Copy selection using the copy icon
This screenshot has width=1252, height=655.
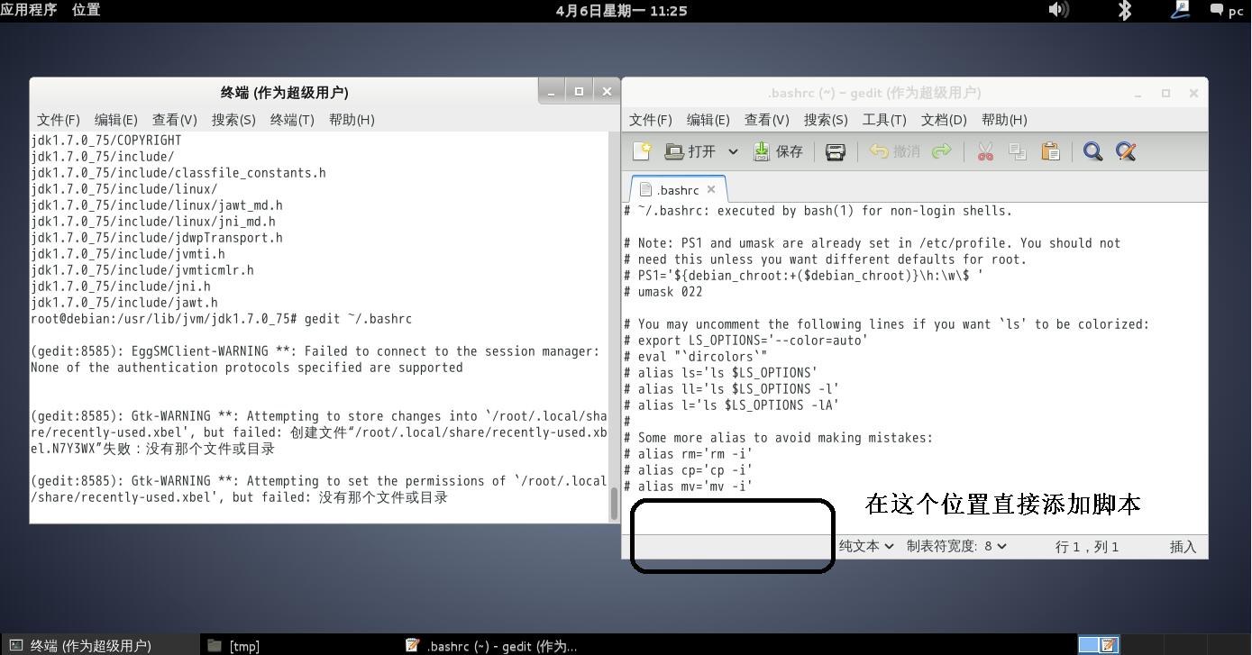point(1018,151)
